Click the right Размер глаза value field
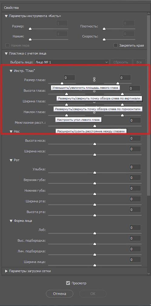 pyautogui.click(x=125, y=78)
